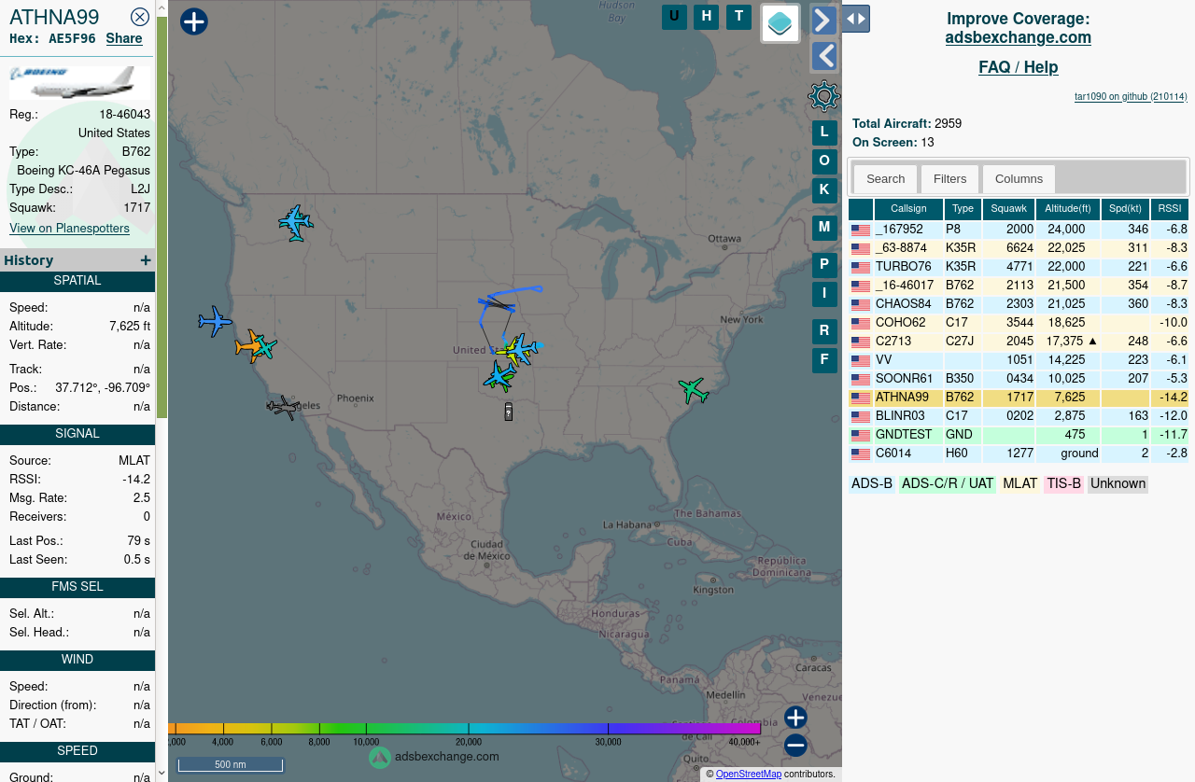The width and height of the screenshot is (1195, 782).
Task: Toggle the I map button
Action: click(824, 295)
